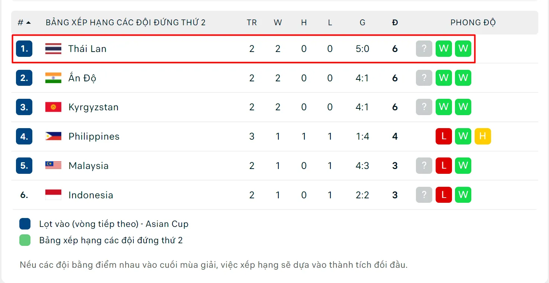
Task: Click rank badge number 5 for Malaysia
Action: 24,166
